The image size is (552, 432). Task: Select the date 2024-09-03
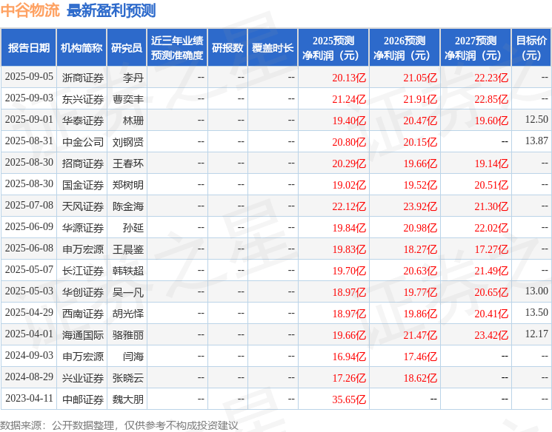tap(29, 356)
